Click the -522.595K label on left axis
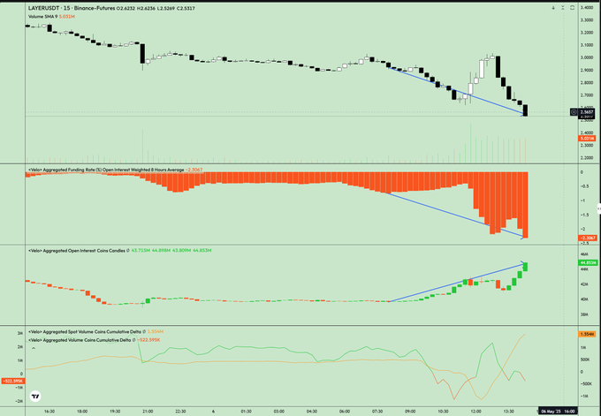Viewport: 601px width, 416px height. click(12, 381)
